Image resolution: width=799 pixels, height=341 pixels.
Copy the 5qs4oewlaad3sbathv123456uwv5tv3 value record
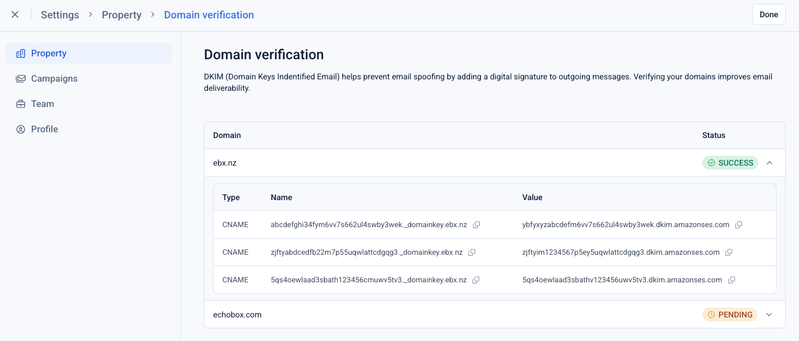pos(732,280)
